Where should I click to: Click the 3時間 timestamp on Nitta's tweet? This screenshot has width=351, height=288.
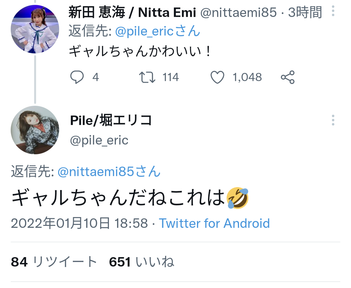[305, 12]
